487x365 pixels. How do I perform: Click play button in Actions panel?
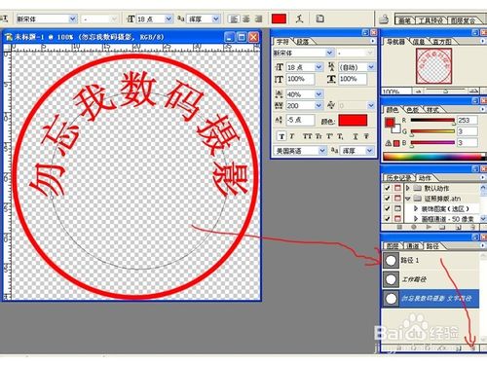(429, 227)
